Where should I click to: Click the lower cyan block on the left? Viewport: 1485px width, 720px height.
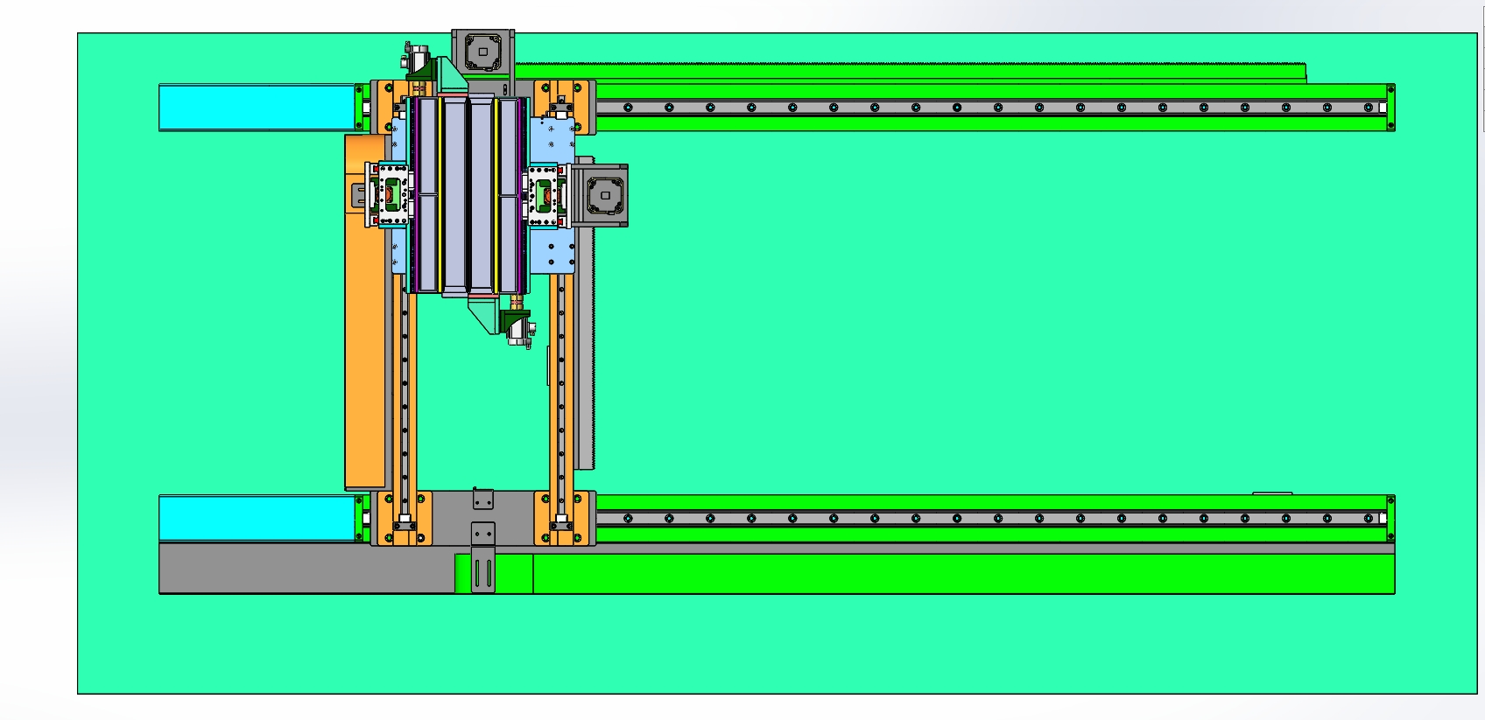point(256,519)
